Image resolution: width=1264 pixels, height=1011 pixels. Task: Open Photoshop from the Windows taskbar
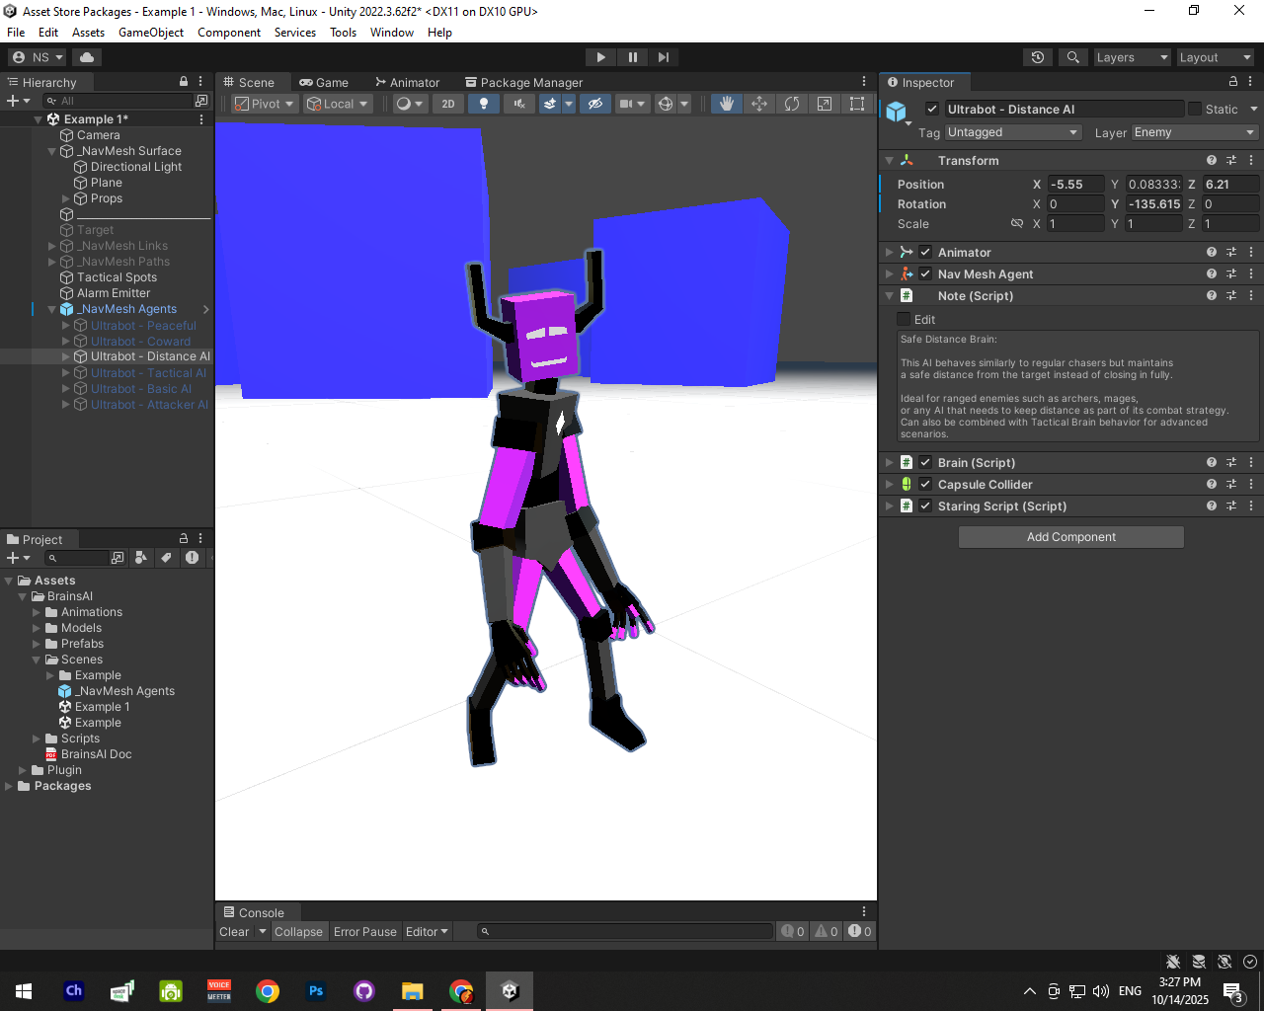316,991
